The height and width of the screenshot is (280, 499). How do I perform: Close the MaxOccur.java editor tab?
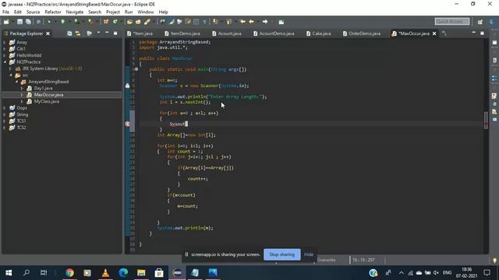point(434,33)
